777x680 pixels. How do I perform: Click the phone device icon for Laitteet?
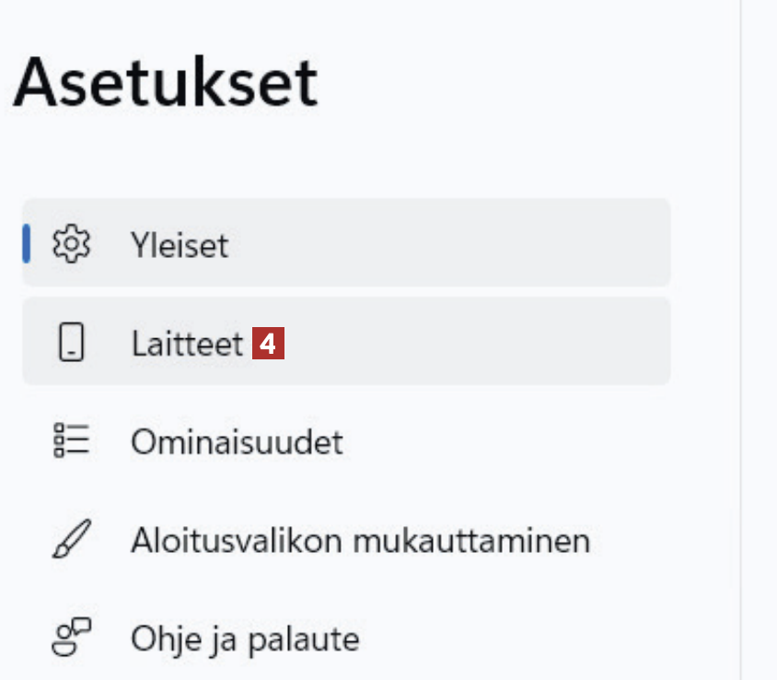[x=71, y=343]
